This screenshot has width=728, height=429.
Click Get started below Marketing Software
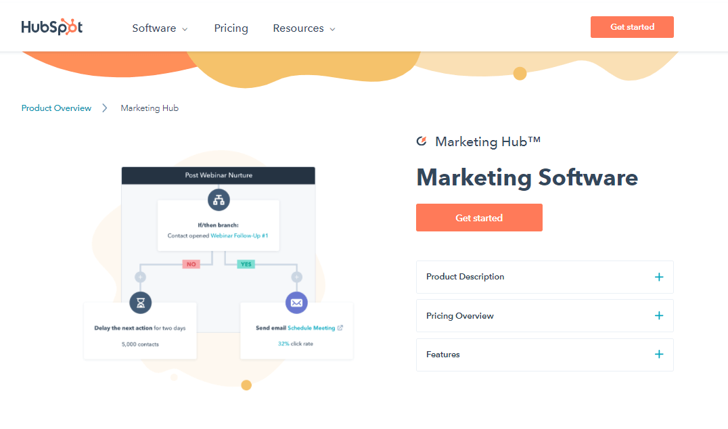click(x=479, y=218)
